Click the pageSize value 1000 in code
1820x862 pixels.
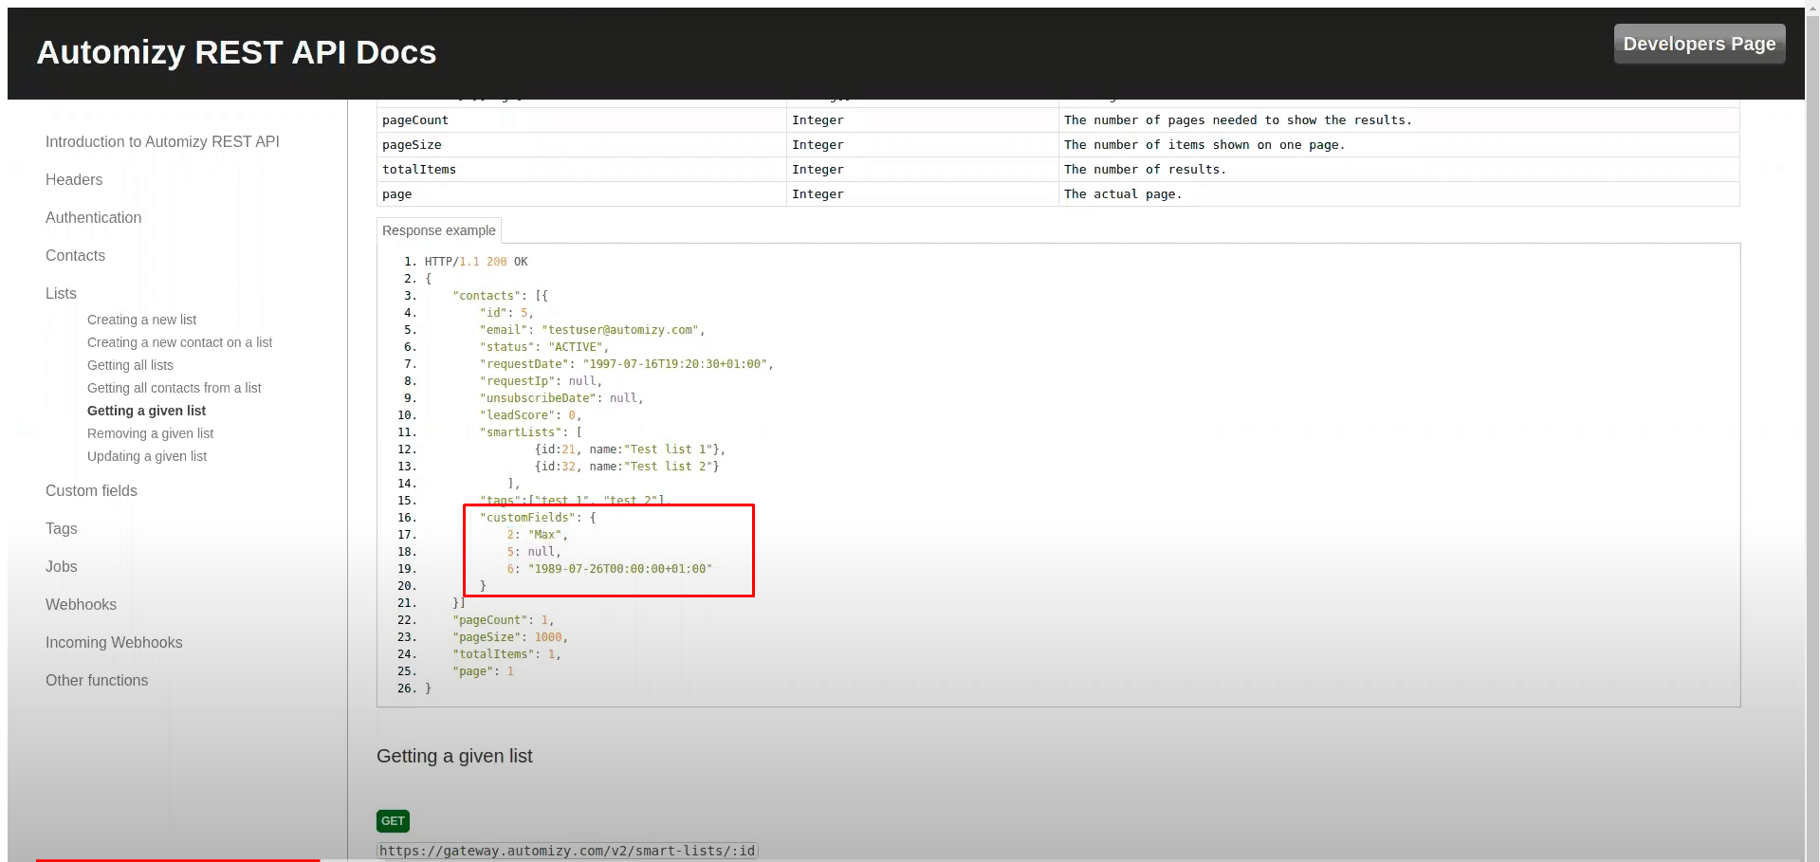pos(548,637)
